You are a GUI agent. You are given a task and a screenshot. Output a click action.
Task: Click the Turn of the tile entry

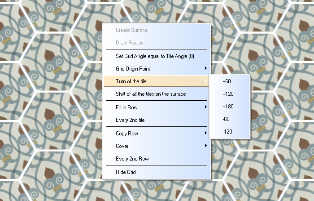coord(131,81)
